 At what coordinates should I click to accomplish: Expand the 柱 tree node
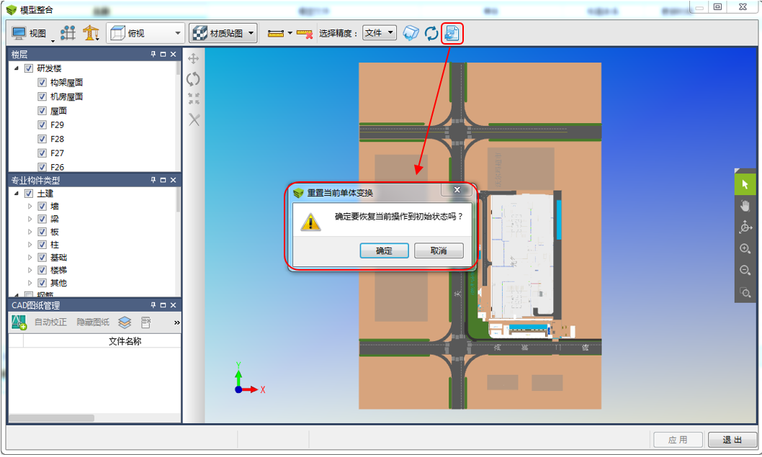coord(30,245)
